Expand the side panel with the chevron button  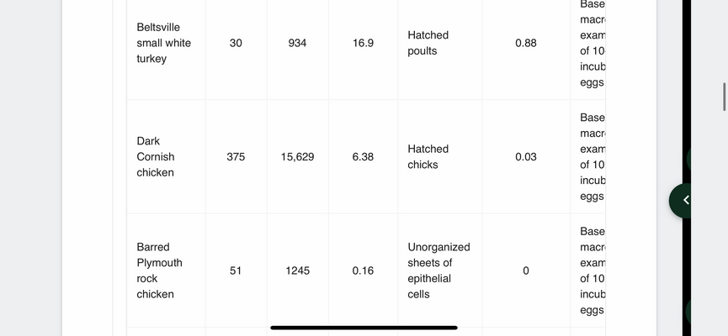[x=680, y=201]
